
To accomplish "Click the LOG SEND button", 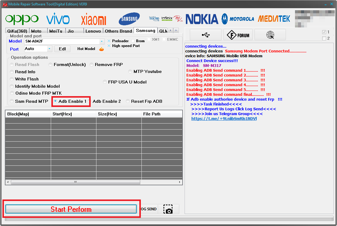I will point(148,209).
